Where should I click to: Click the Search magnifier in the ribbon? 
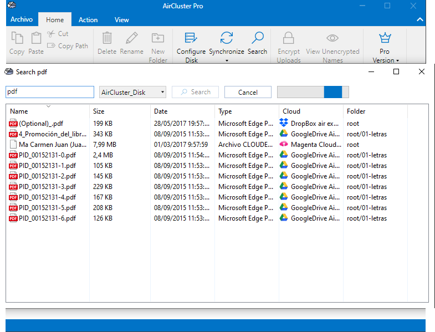pos(258,38)
